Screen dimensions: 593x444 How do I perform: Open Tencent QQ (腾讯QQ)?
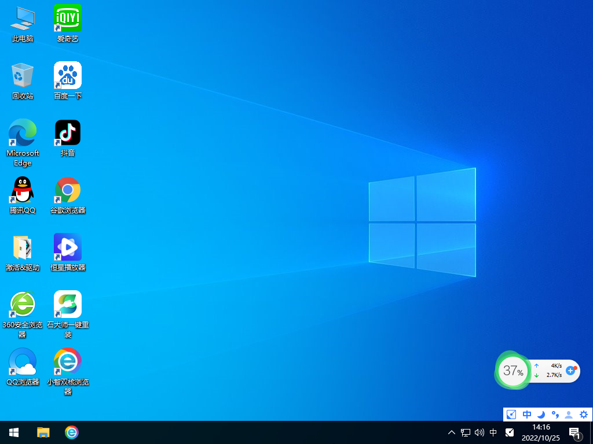tap(22, 189)
